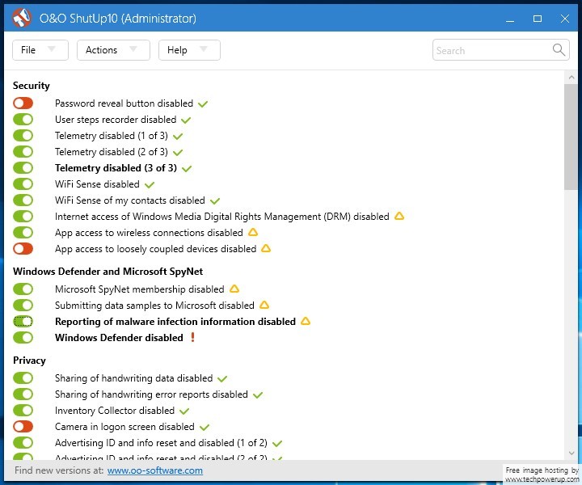Select 'Inventory Collector disabled' text
This screenshot has width=582, height=485.
tap(115, 411)
